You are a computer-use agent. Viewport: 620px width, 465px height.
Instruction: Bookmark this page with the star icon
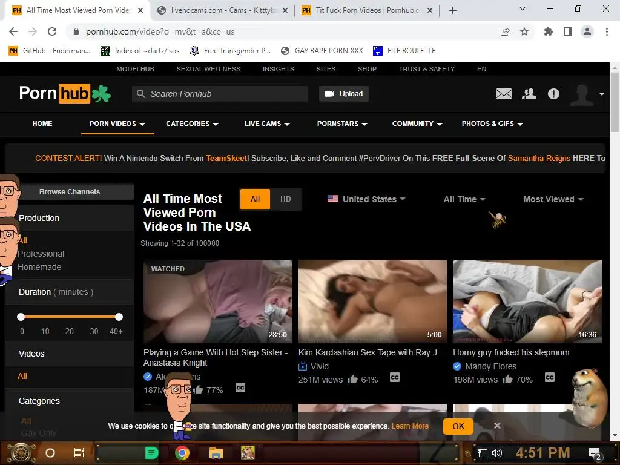click(x=524, y=31)
